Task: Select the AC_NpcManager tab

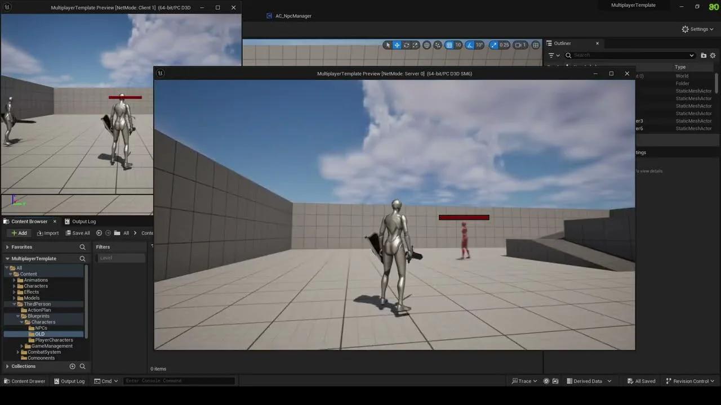Action: (290, 16)
